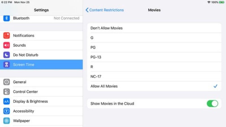Choose the Don't Allow Movies option
Image resolution: width=226 pixels, height=127 pixels.
click(x=154, y=28)
